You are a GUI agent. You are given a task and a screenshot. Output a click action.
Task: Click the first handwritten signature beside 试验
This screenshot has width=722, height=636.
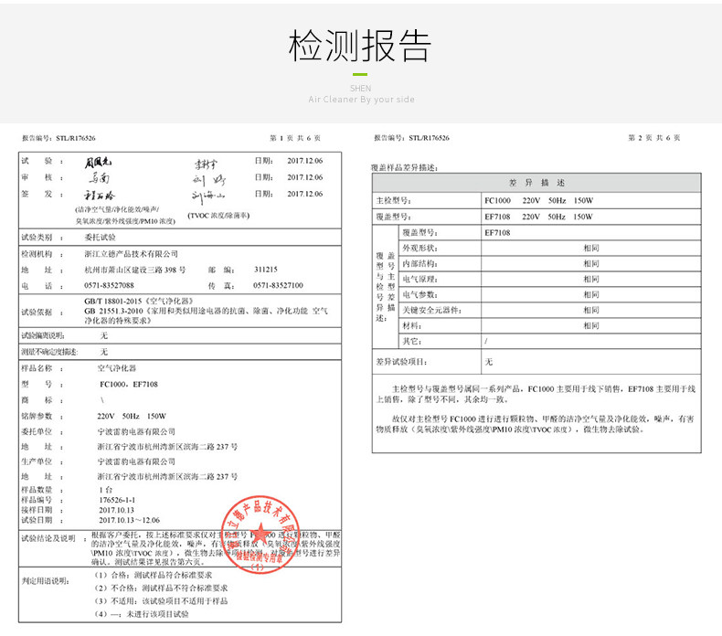coord(98,162)
